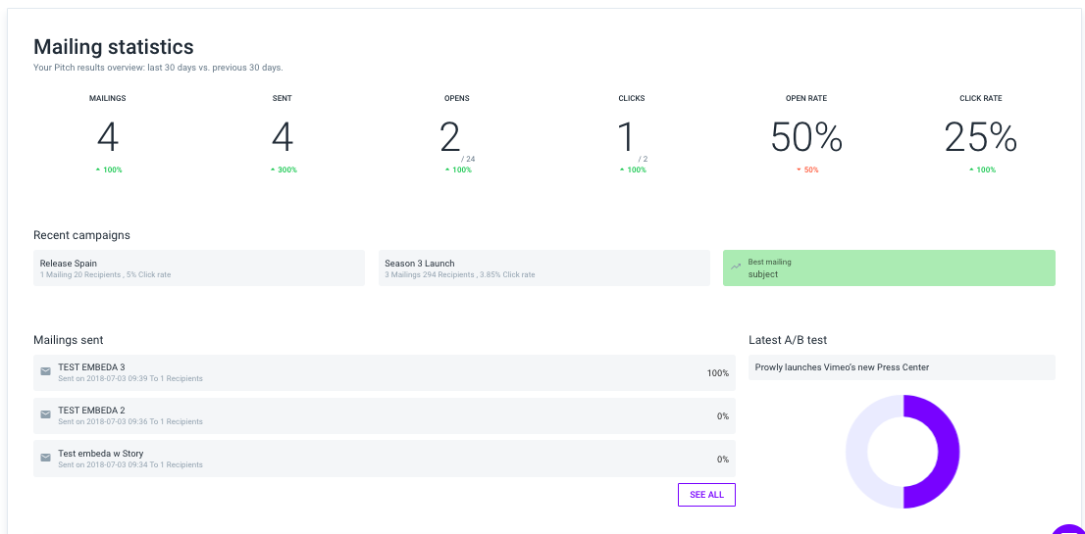This screenshot has width=1085, height=534.
Task: Open the purple chat widget icon
Action: coord(1069,528)
